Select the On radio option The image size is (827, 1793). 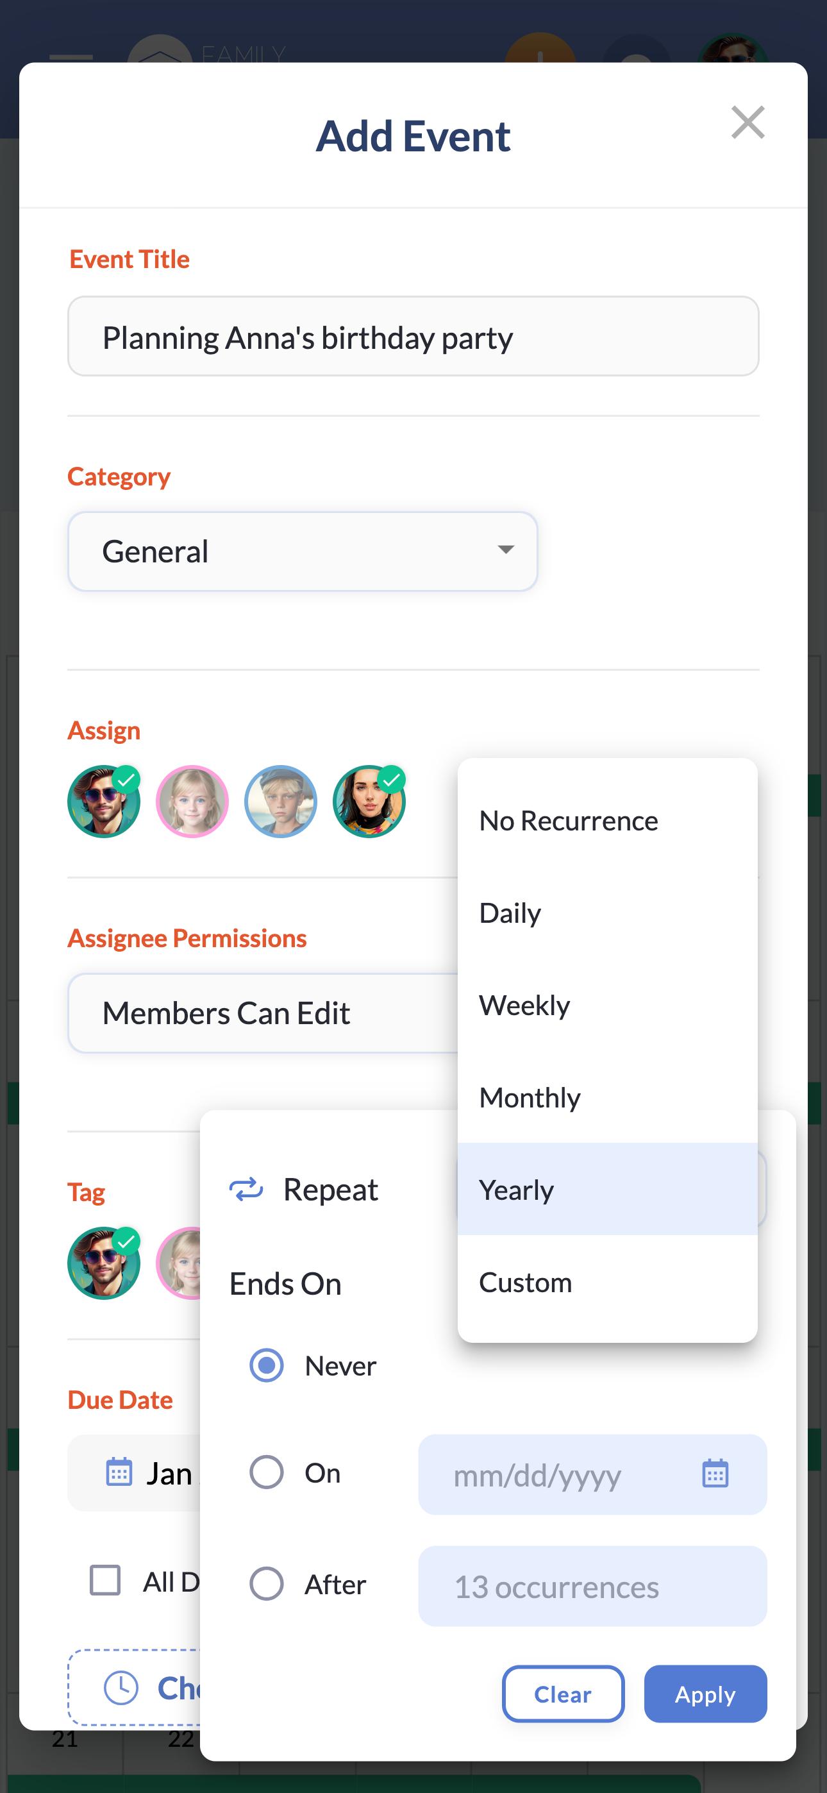click(267, 1472)
